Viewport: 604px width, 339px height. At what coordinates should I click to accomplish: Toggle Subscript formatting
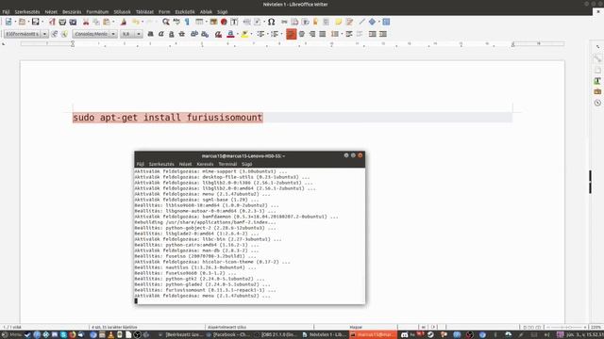click(205, 34)
